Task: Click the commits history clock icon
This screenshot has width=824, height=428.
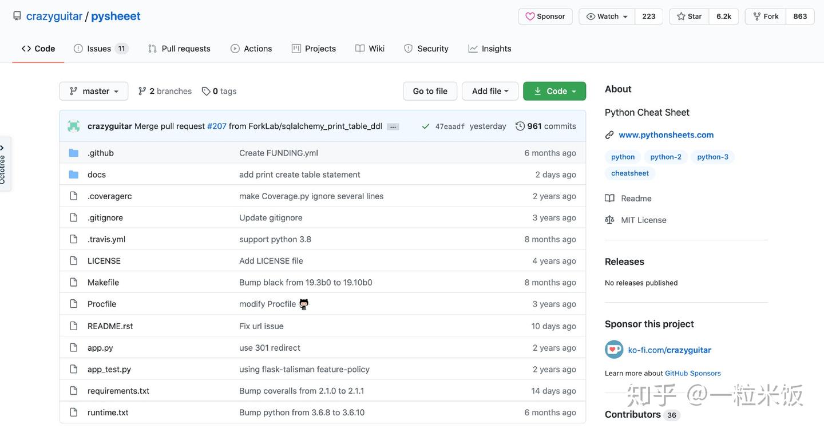Action: click(520, 126)
